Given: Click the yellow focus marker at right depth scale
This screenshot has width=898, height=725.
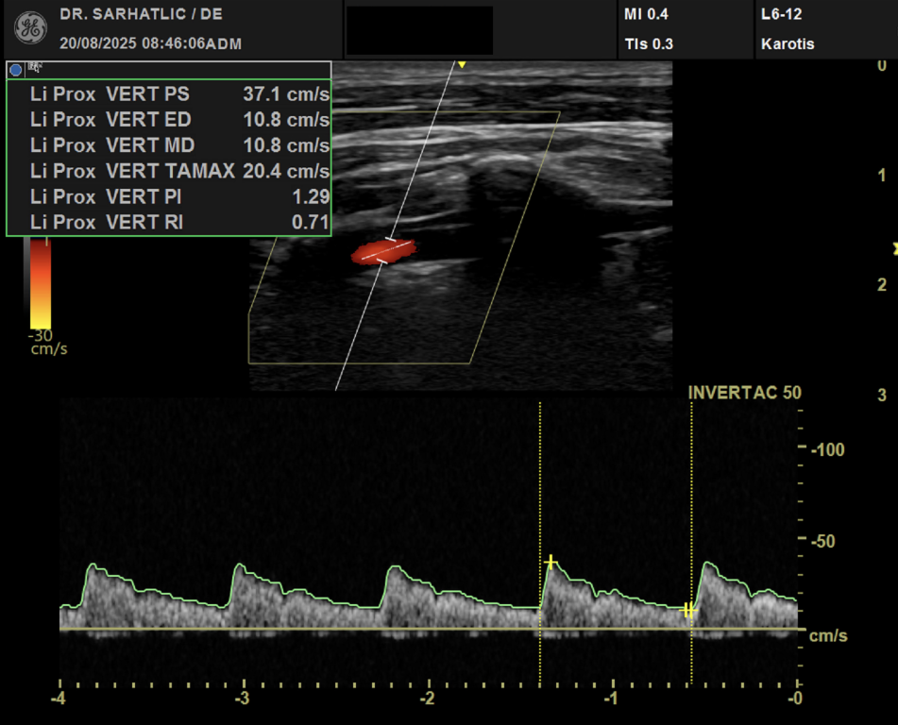Looking at the screenshot, I should [894, 249].
